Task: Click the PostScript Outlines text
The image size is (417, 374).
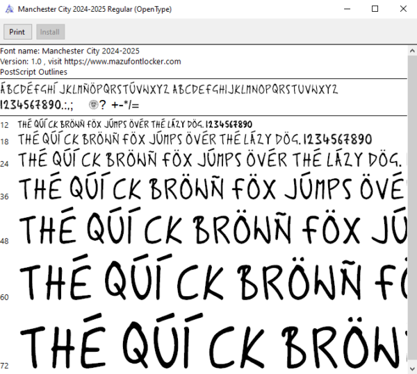Action: point(33,72)
